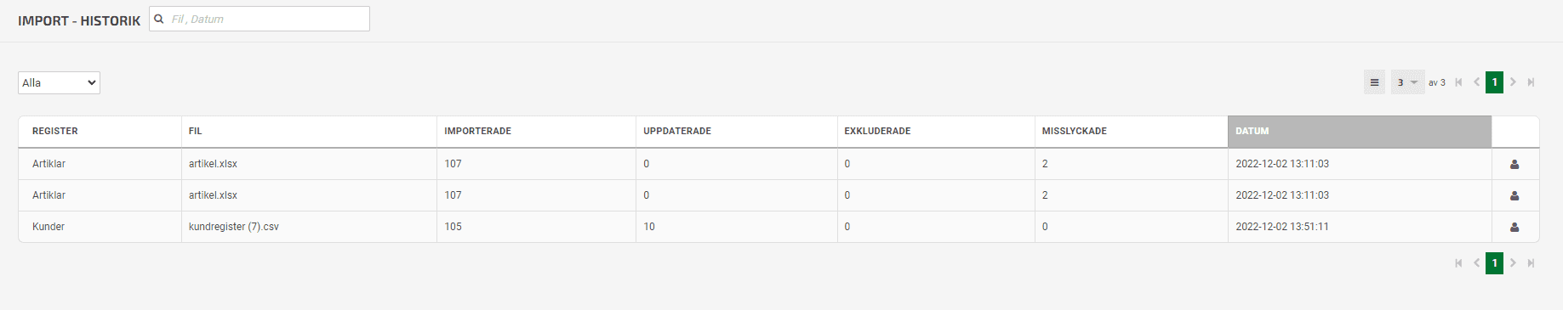The width and height of the screenshot is (1563, 310).
Task: Click the user icon in the first artikel.xlsx row
Action: (x=1515, y=164)
